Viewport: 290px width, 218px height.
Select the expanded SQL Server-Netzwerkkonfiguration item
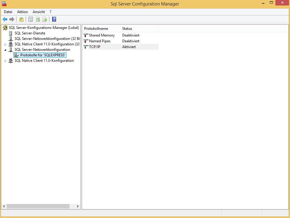pyautogui.click(x=42, y=50)
